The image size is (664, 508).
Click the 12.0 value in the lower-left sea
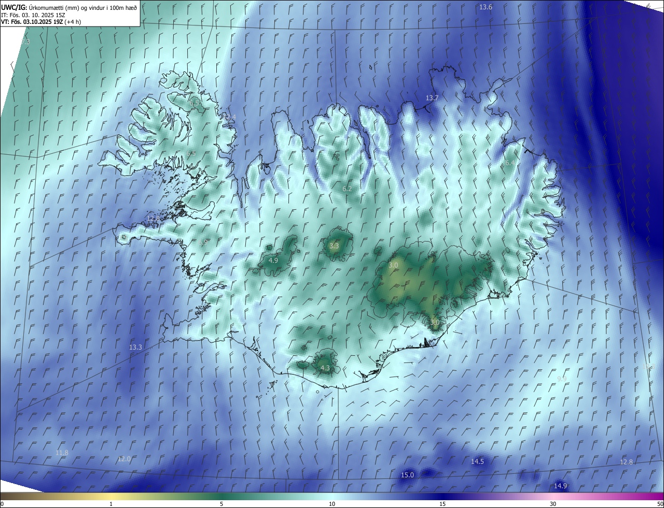124,459
